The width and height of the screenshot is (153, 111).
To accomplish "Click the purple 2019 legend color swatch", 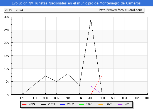I will 120,104.
